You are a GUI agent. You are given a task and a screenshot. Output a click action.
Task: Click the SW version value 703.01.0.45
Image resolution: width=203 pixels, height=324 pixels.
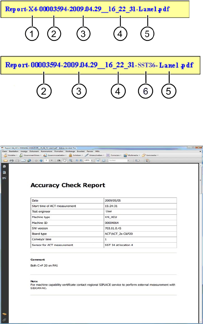113,228
